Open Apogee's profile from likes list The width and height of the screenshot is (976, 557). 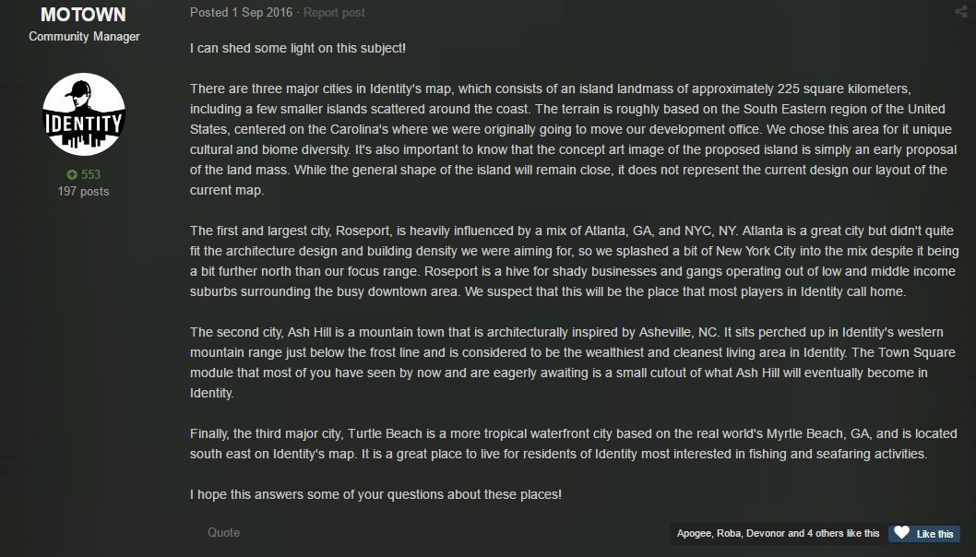point(694,533)
